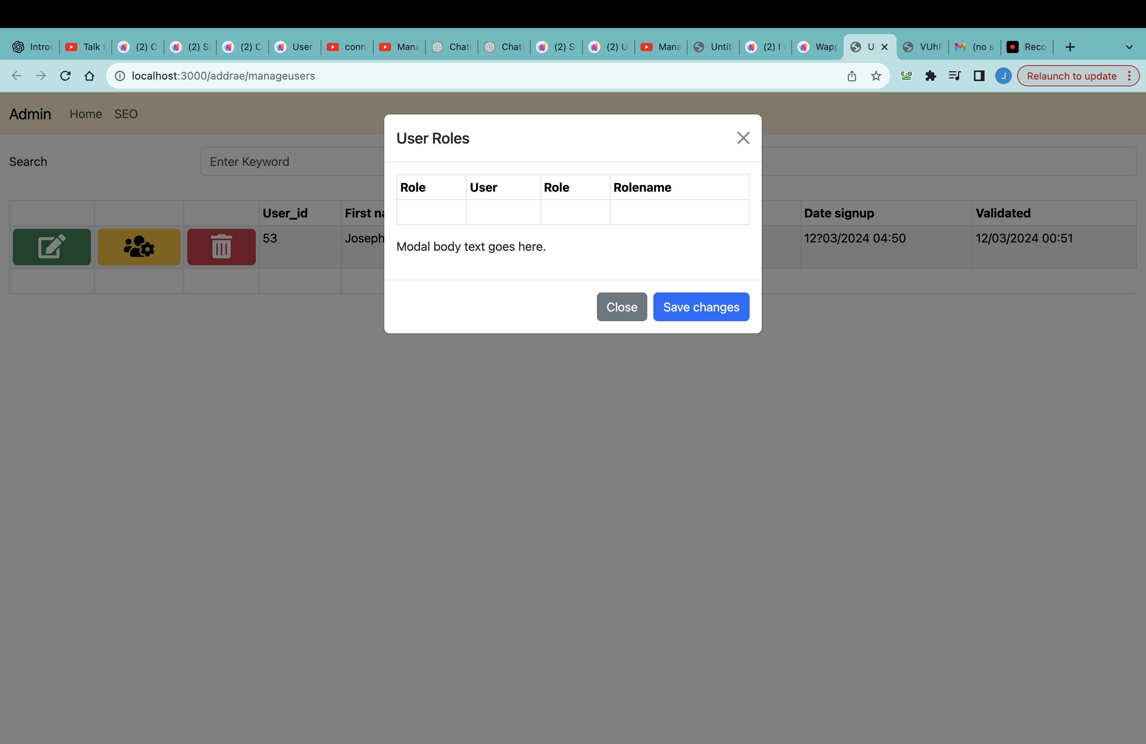Viewport: 1146px width, 744px height.
Task: Click the red trash delete button
Action: pos(221,247)
